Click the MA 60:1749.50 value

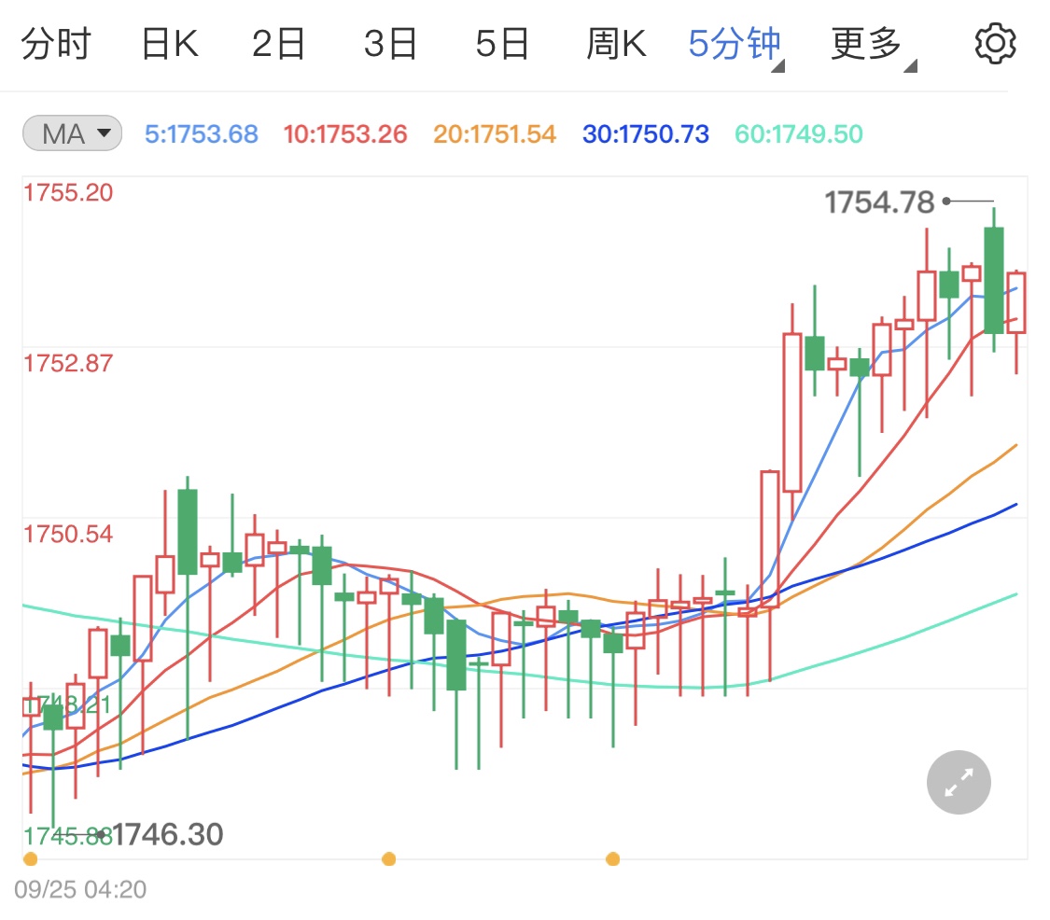(799, 134)
